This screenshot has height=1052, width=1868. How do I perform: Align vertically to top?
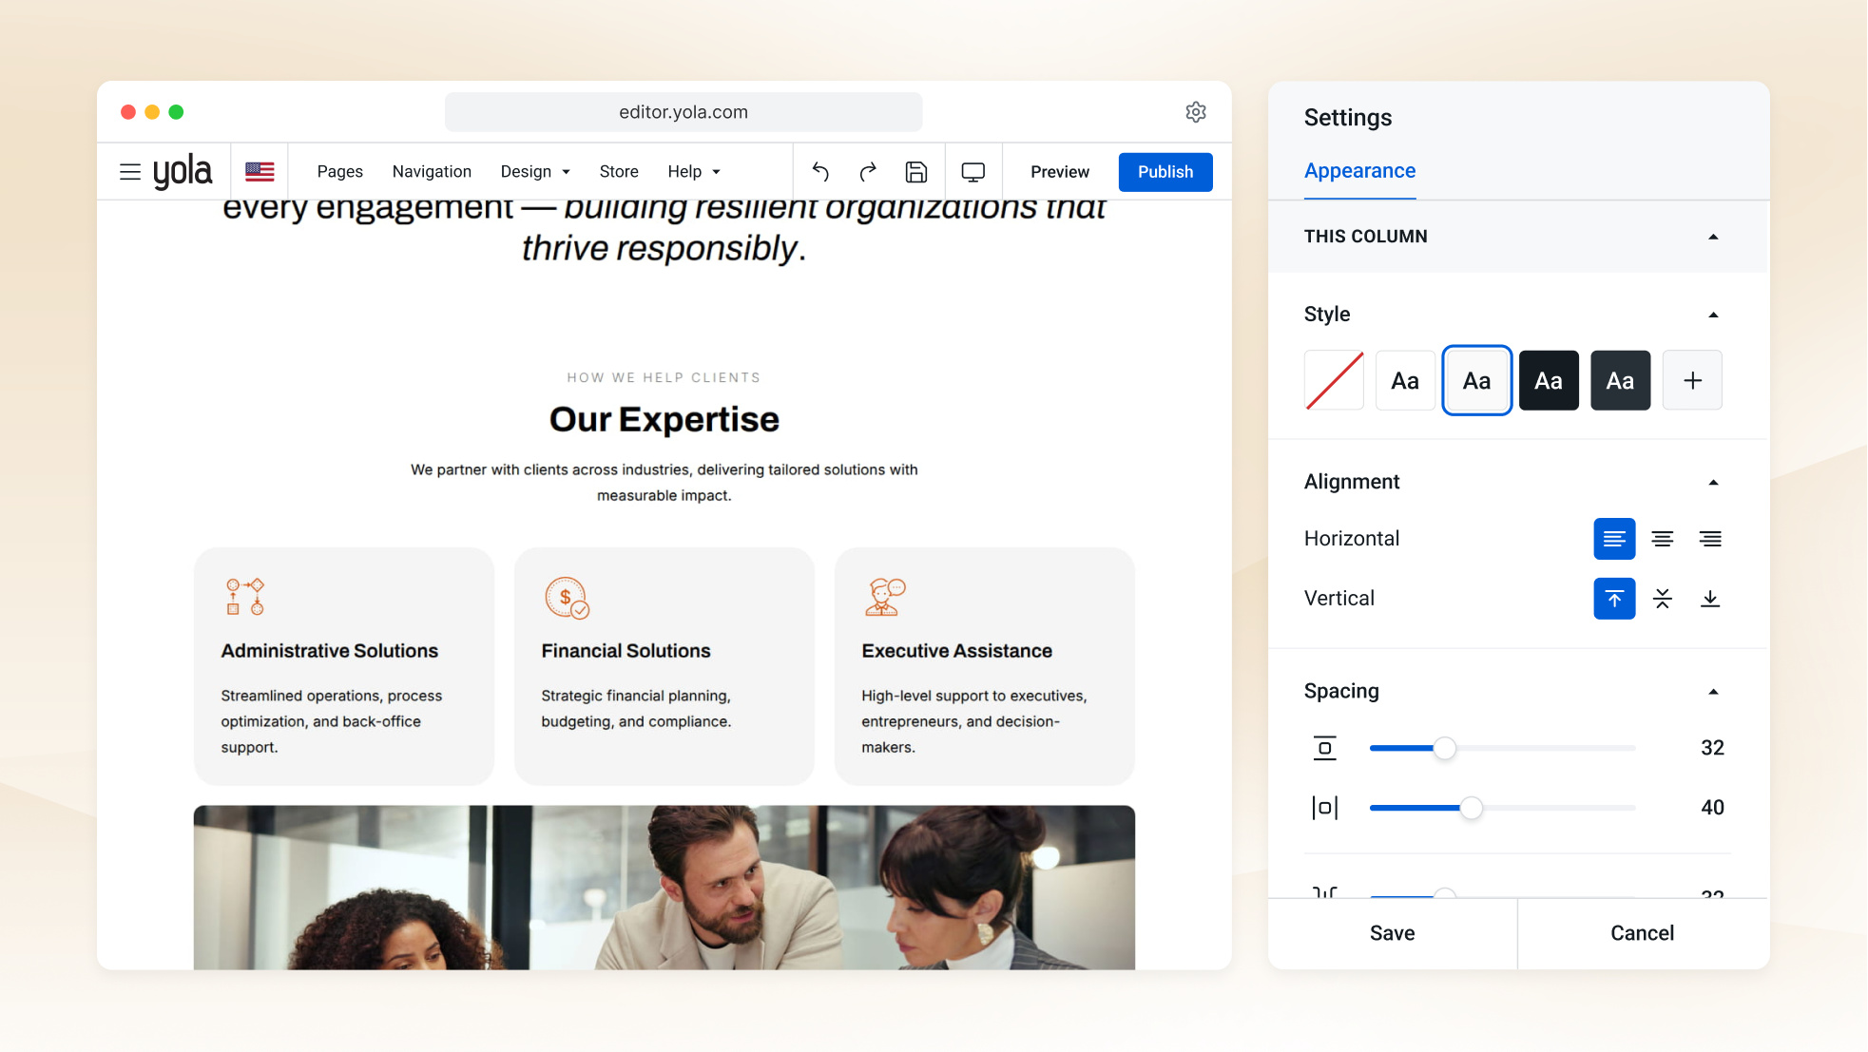(x=1614, y=599)
